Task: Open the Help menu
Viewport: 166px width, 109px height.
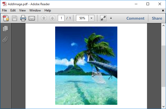Action: [48, 10]
